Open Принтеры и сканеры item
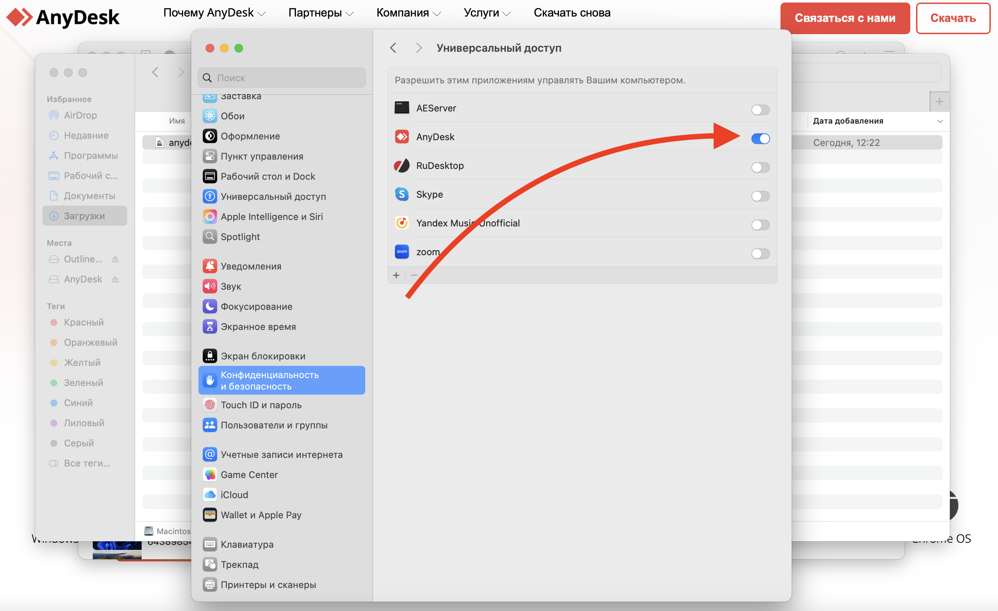Viewport: 998px width, 611px height. coord(281,584)
